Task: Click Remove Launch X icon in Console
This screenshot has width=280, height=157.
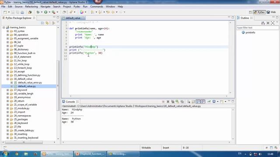Action: [168, 102]
